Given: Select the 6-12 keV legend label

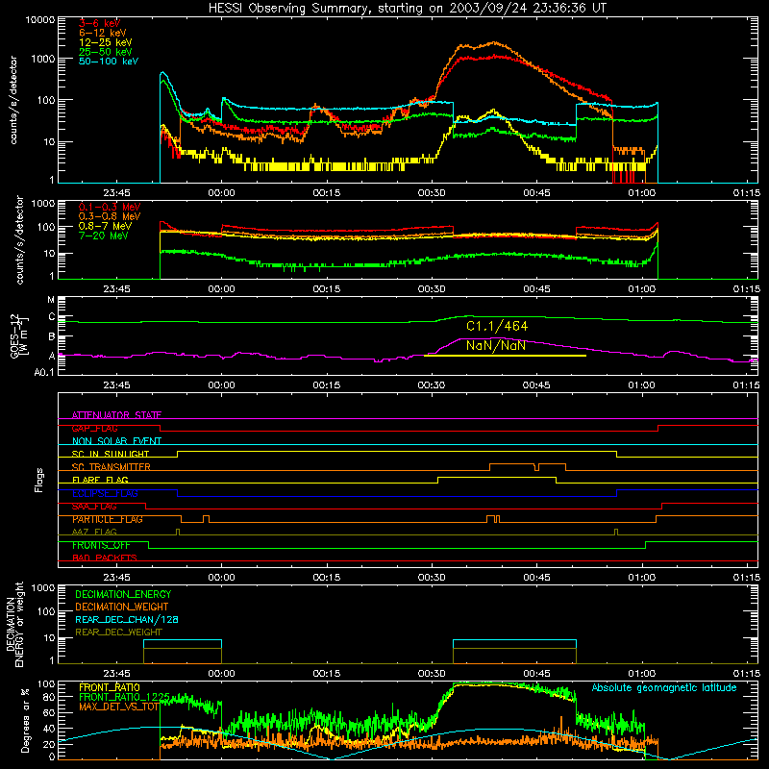Looking at the screenshot, I should point(103,33).
